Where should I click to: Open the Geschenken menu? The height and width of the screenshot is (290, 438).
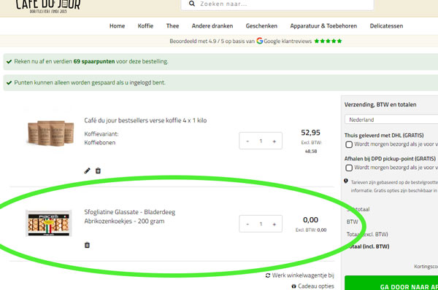point(261,26)
